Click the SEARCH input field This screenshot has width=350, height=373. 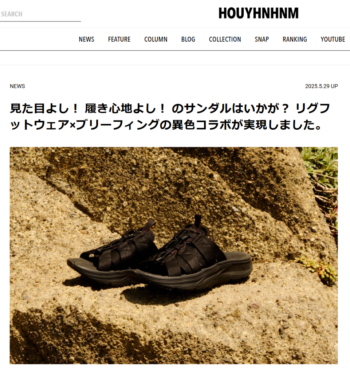pyautogui.click(x=40, y=14)
